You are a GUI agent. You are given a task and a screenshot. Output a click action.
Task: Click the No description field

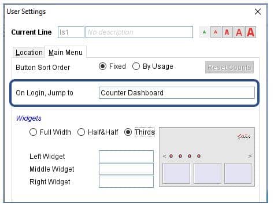(139, 32)
